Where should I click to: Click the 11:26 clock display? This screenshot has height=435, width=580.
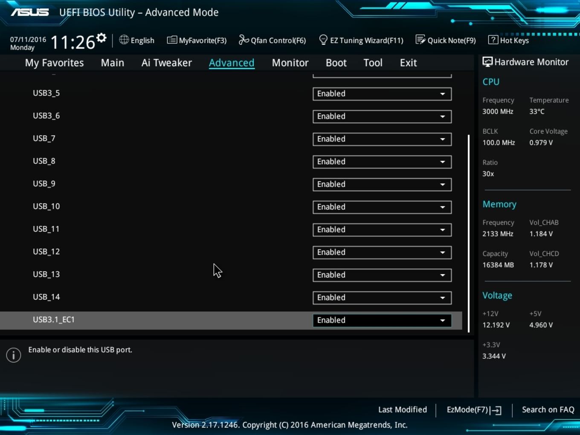coord(73,42)
